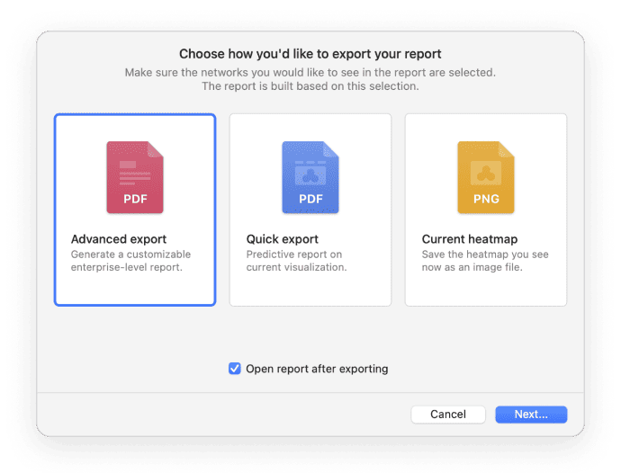621x473 pixels.
Task: Click 'Save the heatmap you see now' description
Action: point(485,261)
